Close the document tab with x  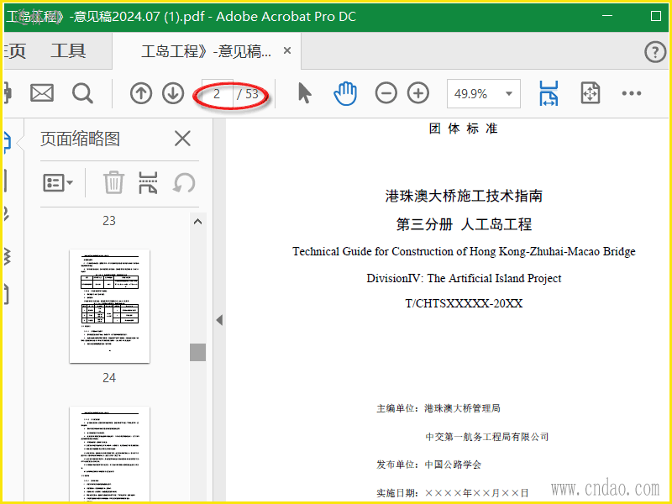pos(287,50)
